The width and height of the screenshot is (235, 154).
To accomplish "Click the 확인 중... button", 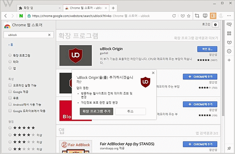I will [x=207, y=49].
